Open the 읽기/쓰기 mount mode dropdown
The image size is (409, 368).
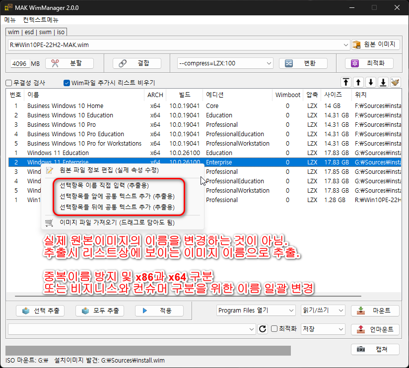click(341, 311)
